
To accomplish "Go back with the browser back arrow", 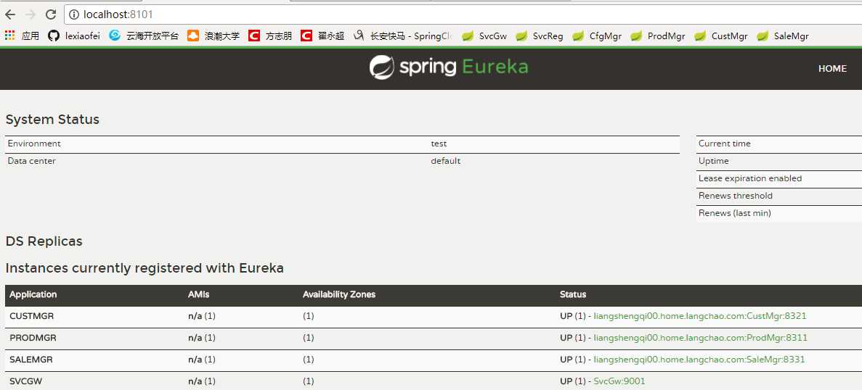I will (x=10, y=14).
